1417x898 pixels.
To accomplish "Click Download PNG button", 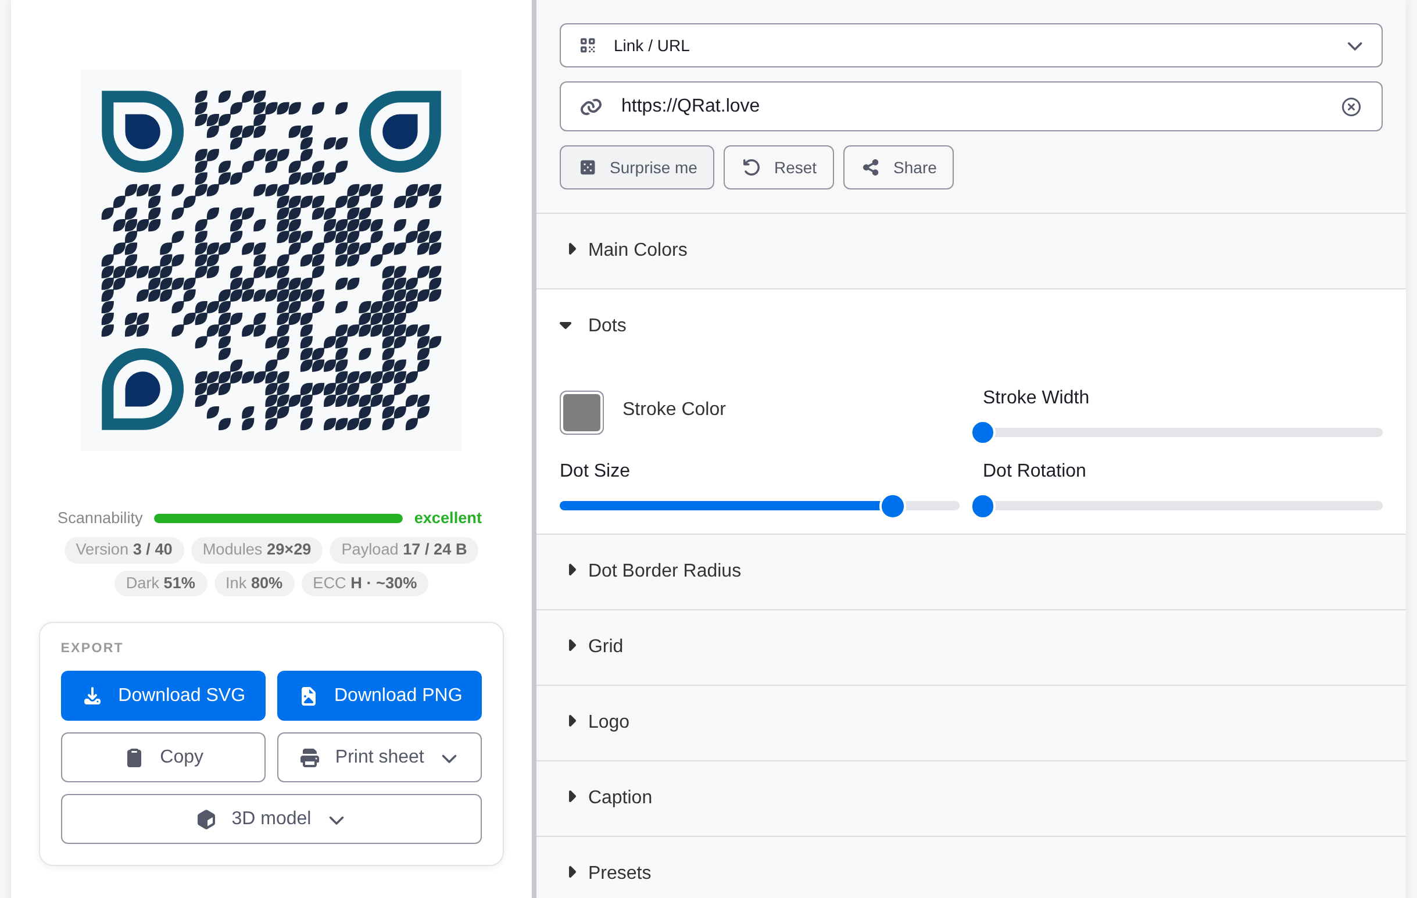I will click(380, 695).
